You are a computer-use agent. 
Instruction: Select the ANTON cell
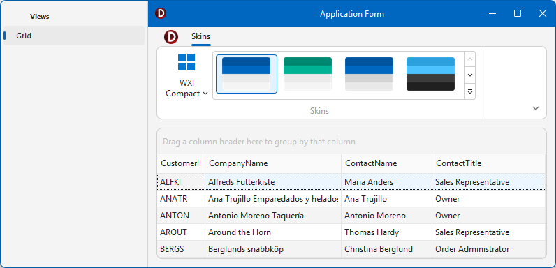pos(181,216)
